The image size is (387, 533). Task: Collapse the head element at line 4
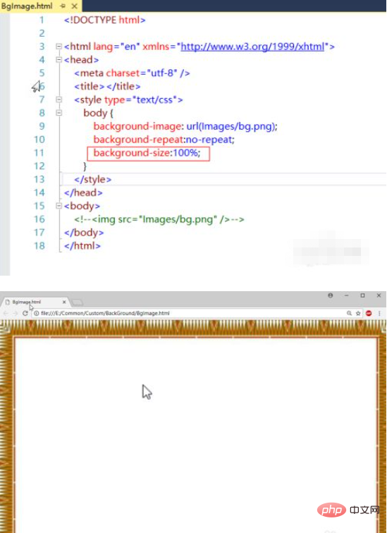[59, 60]
